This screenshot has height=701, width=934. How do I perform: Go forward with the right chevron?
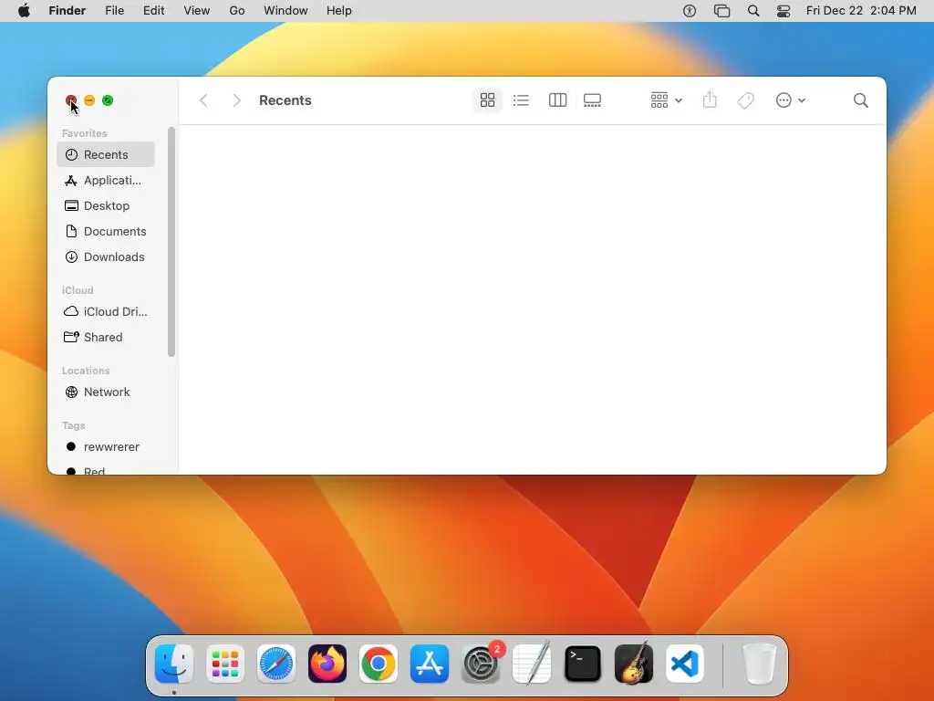(x=236, y=100)
